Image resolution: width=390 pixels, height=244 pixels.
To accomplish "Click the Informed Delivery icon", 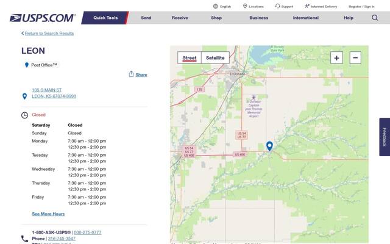I will click(307, 6).
